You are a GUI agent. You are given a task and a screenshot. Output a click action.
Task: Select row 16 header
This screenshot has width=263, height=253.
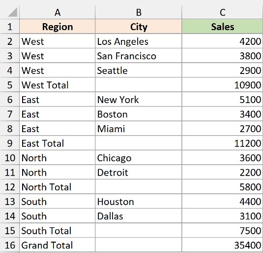10,245
